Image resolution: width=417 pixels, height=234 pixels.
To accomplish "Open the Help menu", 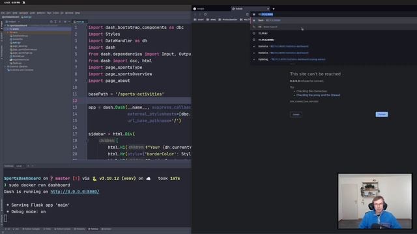I will [78, 13].
